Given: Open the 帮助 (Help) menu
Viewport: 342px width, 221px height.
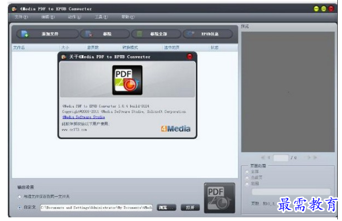Looking at the screenshot, I should [x=128, y=17].
